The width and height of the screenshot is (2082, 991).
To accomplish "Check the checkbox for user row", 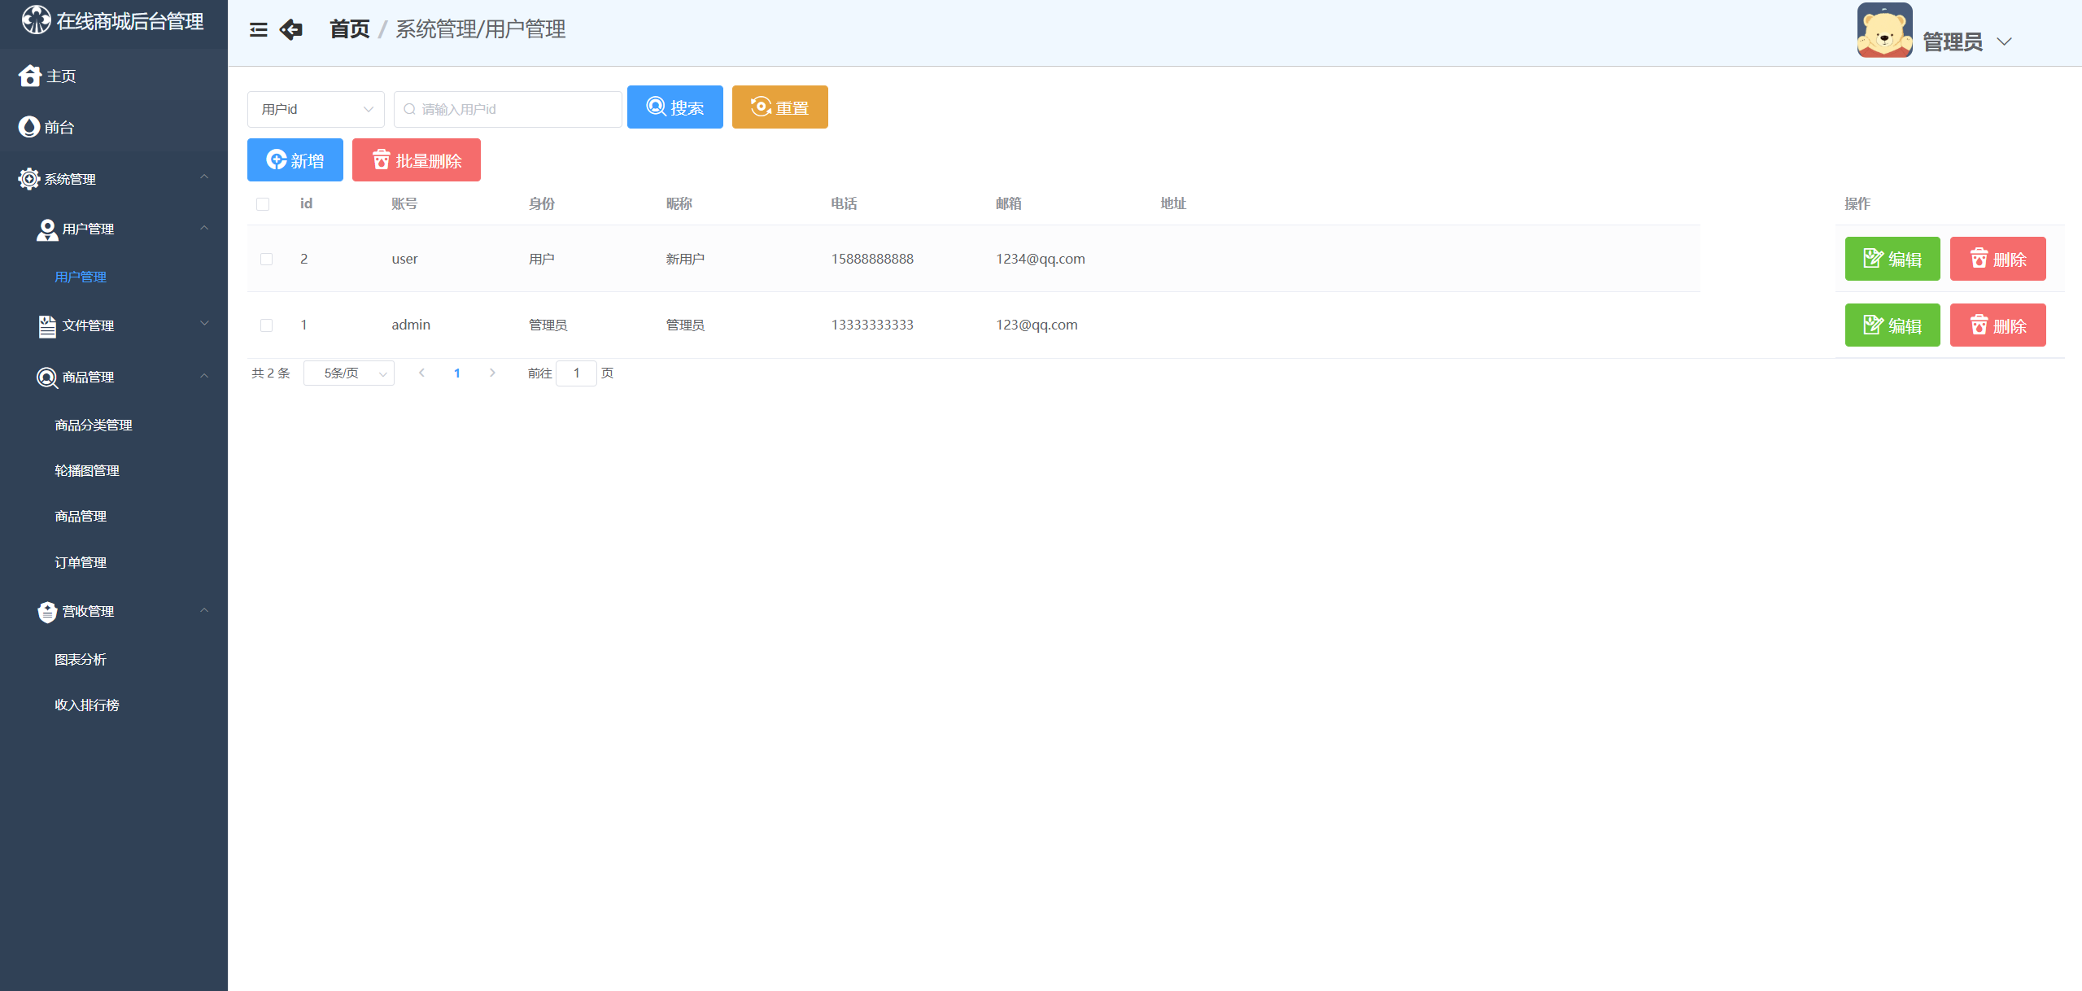I will [x=266, y=259].
